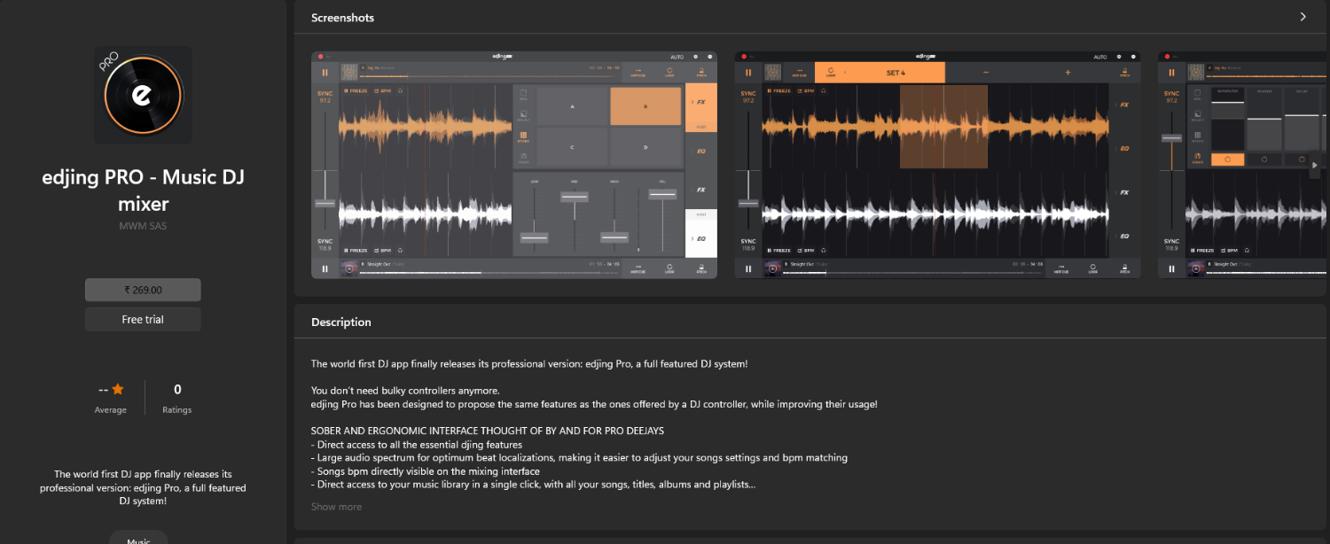Click the orange star rating icon

point(118,389)
